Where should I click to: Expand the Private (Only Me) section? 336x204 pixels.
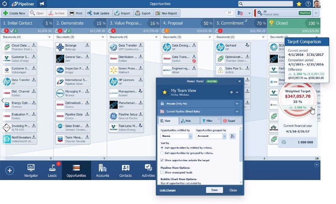pos(237,103)
